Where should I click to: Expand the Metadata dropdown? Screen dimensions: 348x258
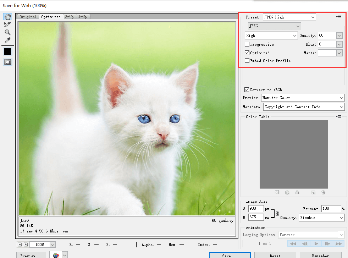(304, 107)
